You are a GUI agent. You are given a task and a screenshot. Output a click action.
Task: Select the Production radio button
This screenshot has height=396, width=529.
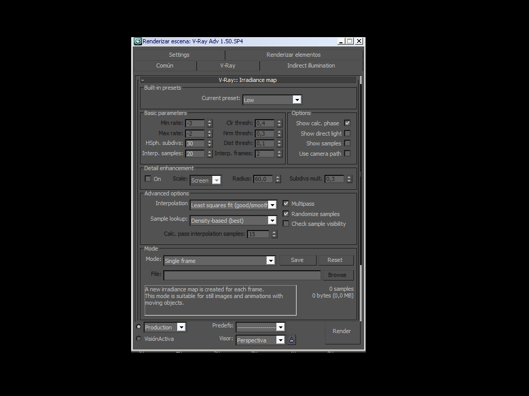coord(138,326)
